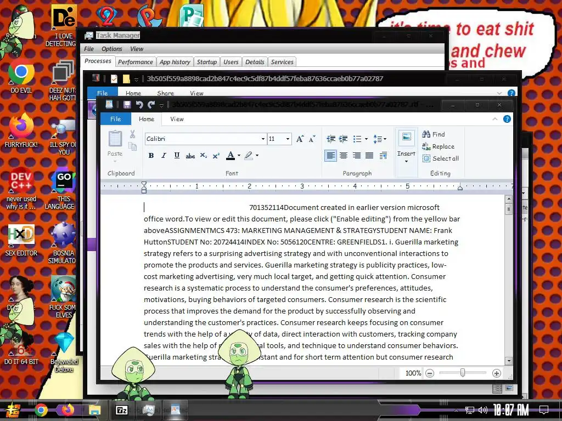Open the Firefox FURRYFUCK desktop icon
The height and width of the screenshot is (421, 562).
(21, 130)
